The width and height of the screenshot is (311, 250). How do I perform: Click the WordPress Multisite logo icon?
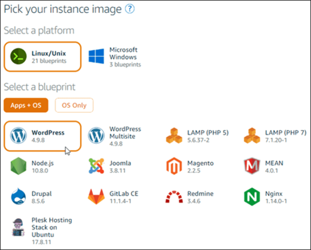[96, 136]
